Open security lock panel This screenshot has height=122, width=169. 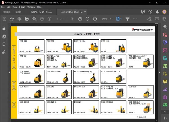pyautogui.click(x=4, y=29)
